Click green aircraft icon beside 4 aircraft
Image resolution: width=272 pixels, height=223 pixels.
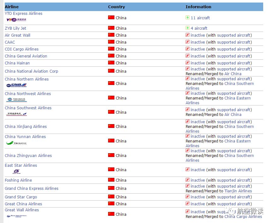coord(187,28)
